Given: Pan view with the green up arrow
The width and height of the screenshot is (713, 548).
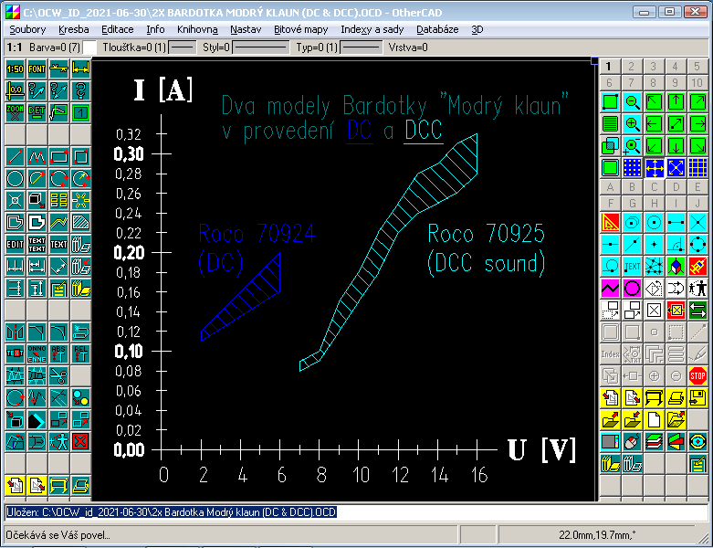Looking at the screenshot, I should click(x=676, y=101).
